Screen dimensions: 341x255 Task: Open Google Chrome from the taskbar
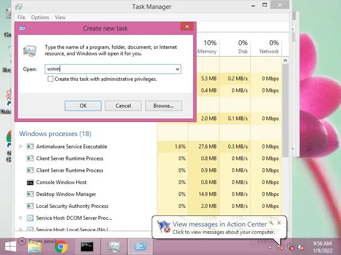(x=61, y=247)
